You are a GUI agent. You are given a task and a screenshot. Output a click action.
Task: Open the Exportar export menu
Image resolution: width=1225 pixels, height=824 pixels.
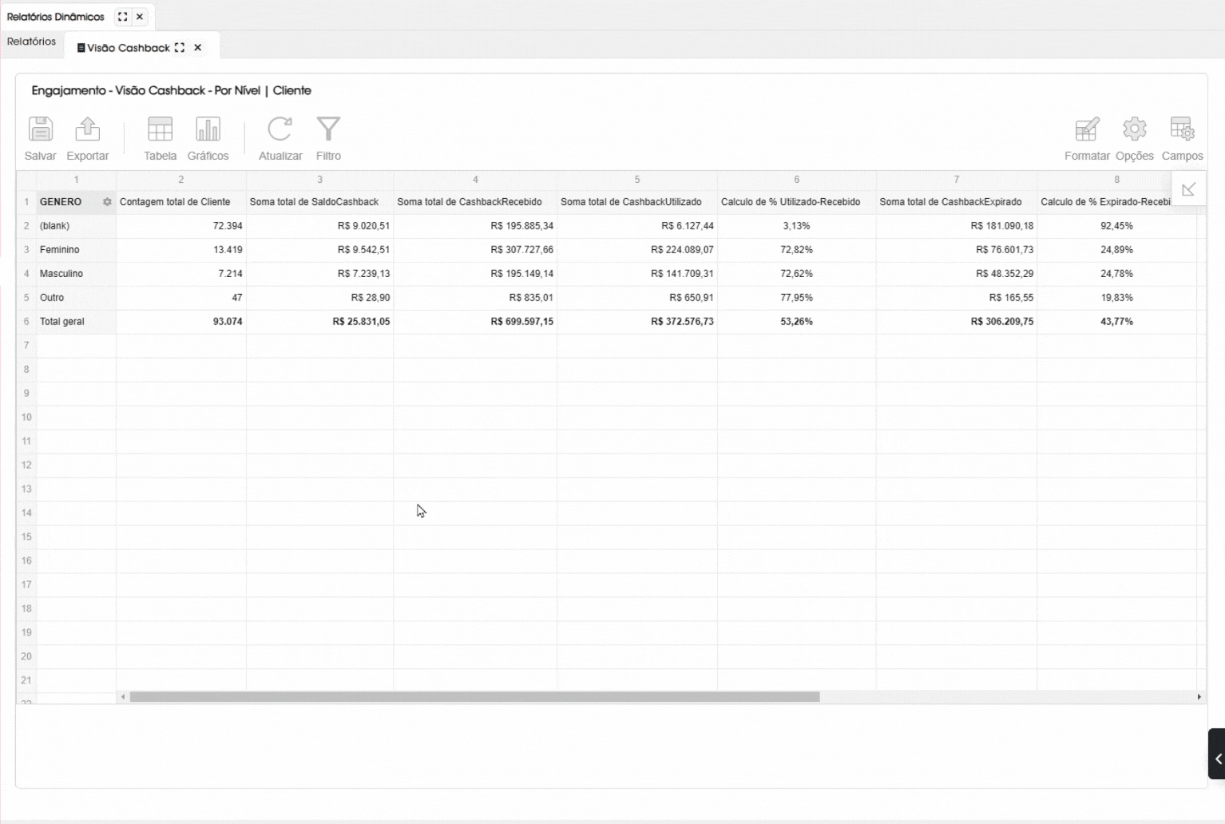click(88, 130)
